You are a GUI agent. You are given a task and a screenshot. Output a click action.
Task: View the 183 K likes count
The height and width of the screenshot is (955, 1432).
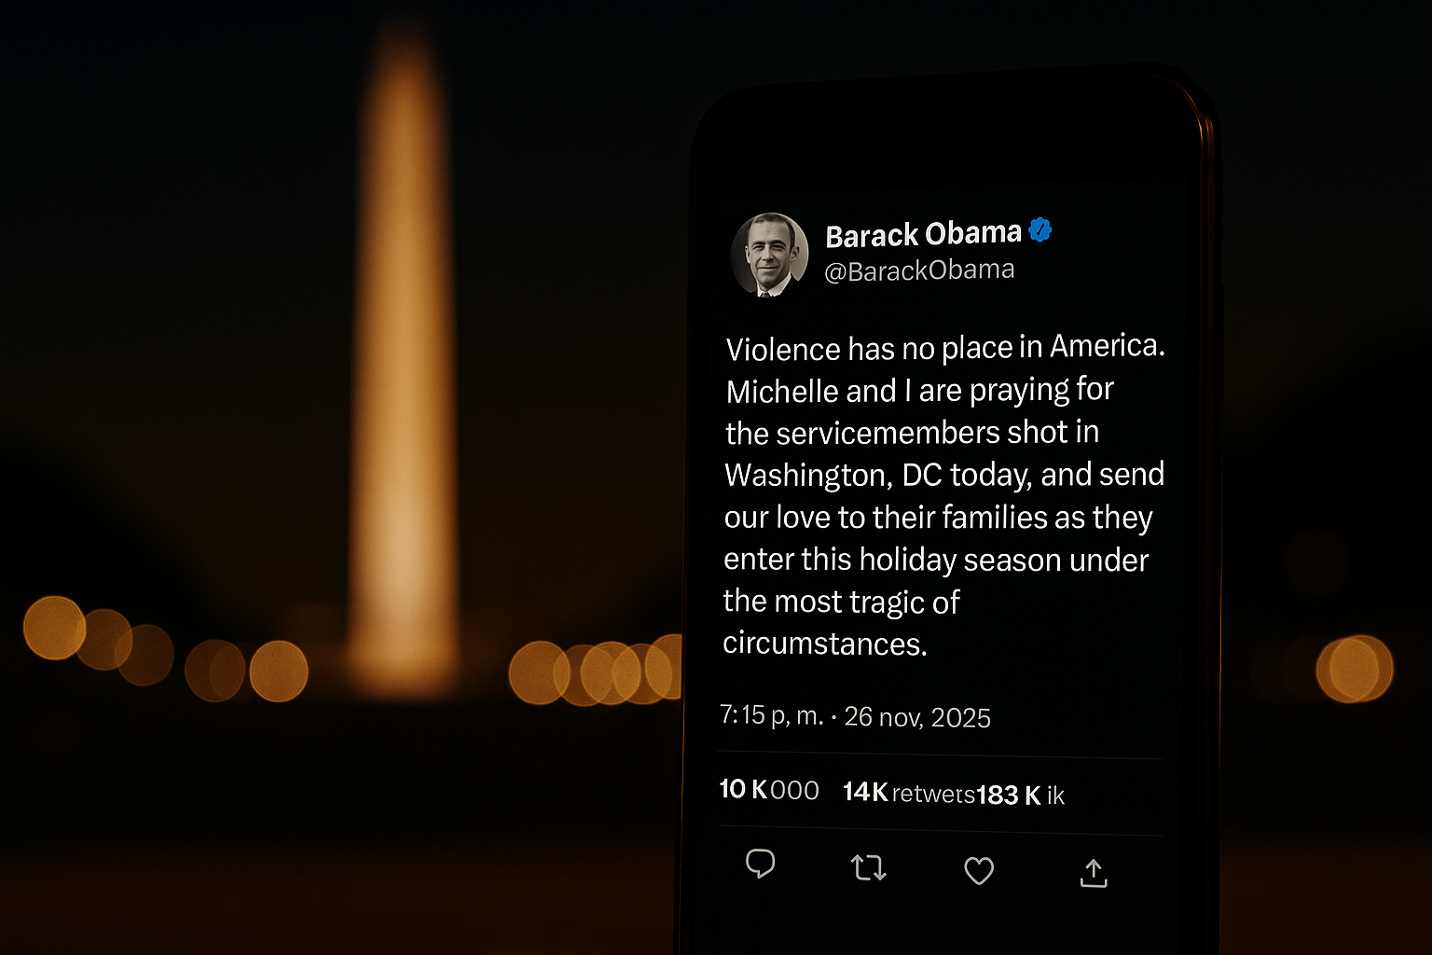[x=1020, y=796]
